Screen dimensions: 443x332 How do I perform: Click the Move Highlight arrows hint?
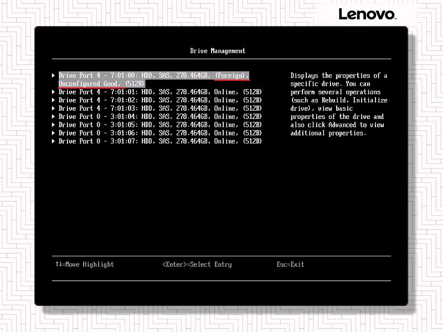coord(84,264)
